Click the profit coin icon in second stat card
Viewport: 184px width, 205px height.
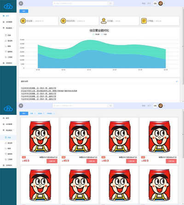[x=63, y=21]
